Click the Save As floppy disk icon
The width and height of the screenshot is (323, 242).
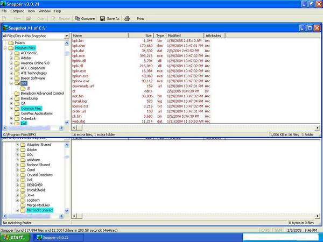coord(103,18)
